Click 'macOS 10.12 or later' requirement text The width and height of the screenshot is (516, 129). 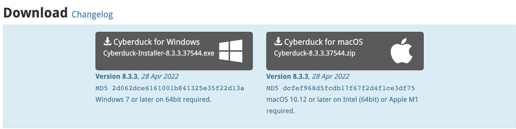click(x=342, y=99)
